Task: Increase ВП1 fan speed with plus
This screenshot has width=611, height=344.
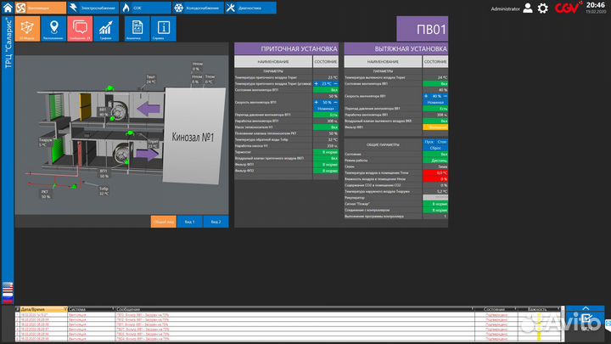Action: pyautogui.click(x=316, y=102)
